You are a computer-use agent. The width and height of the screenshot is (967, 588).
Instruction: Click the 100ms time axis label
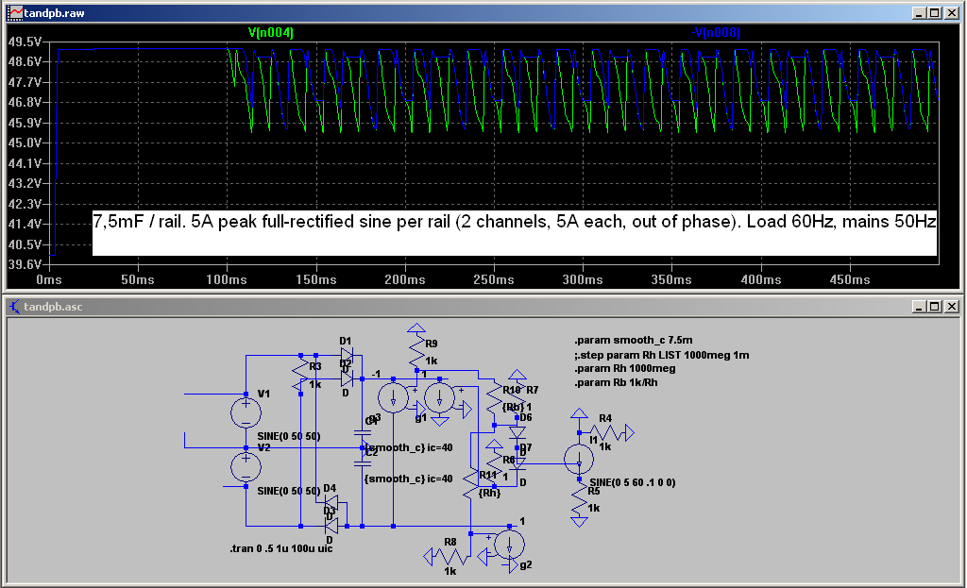pyautogui.click(x=227, y=279)
